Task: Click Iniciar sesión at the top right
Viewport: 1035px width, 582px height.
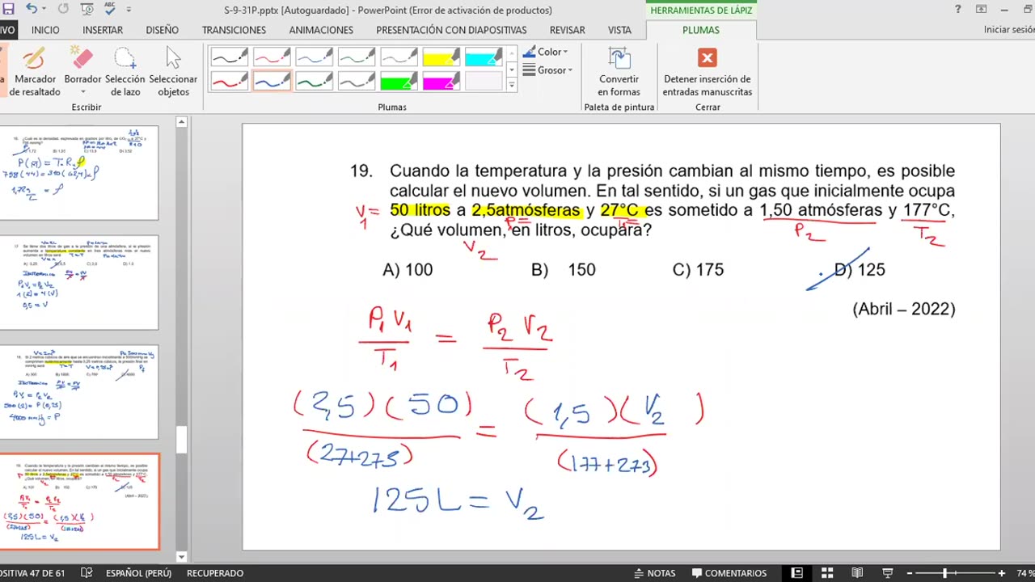Action: [1009, 30]
